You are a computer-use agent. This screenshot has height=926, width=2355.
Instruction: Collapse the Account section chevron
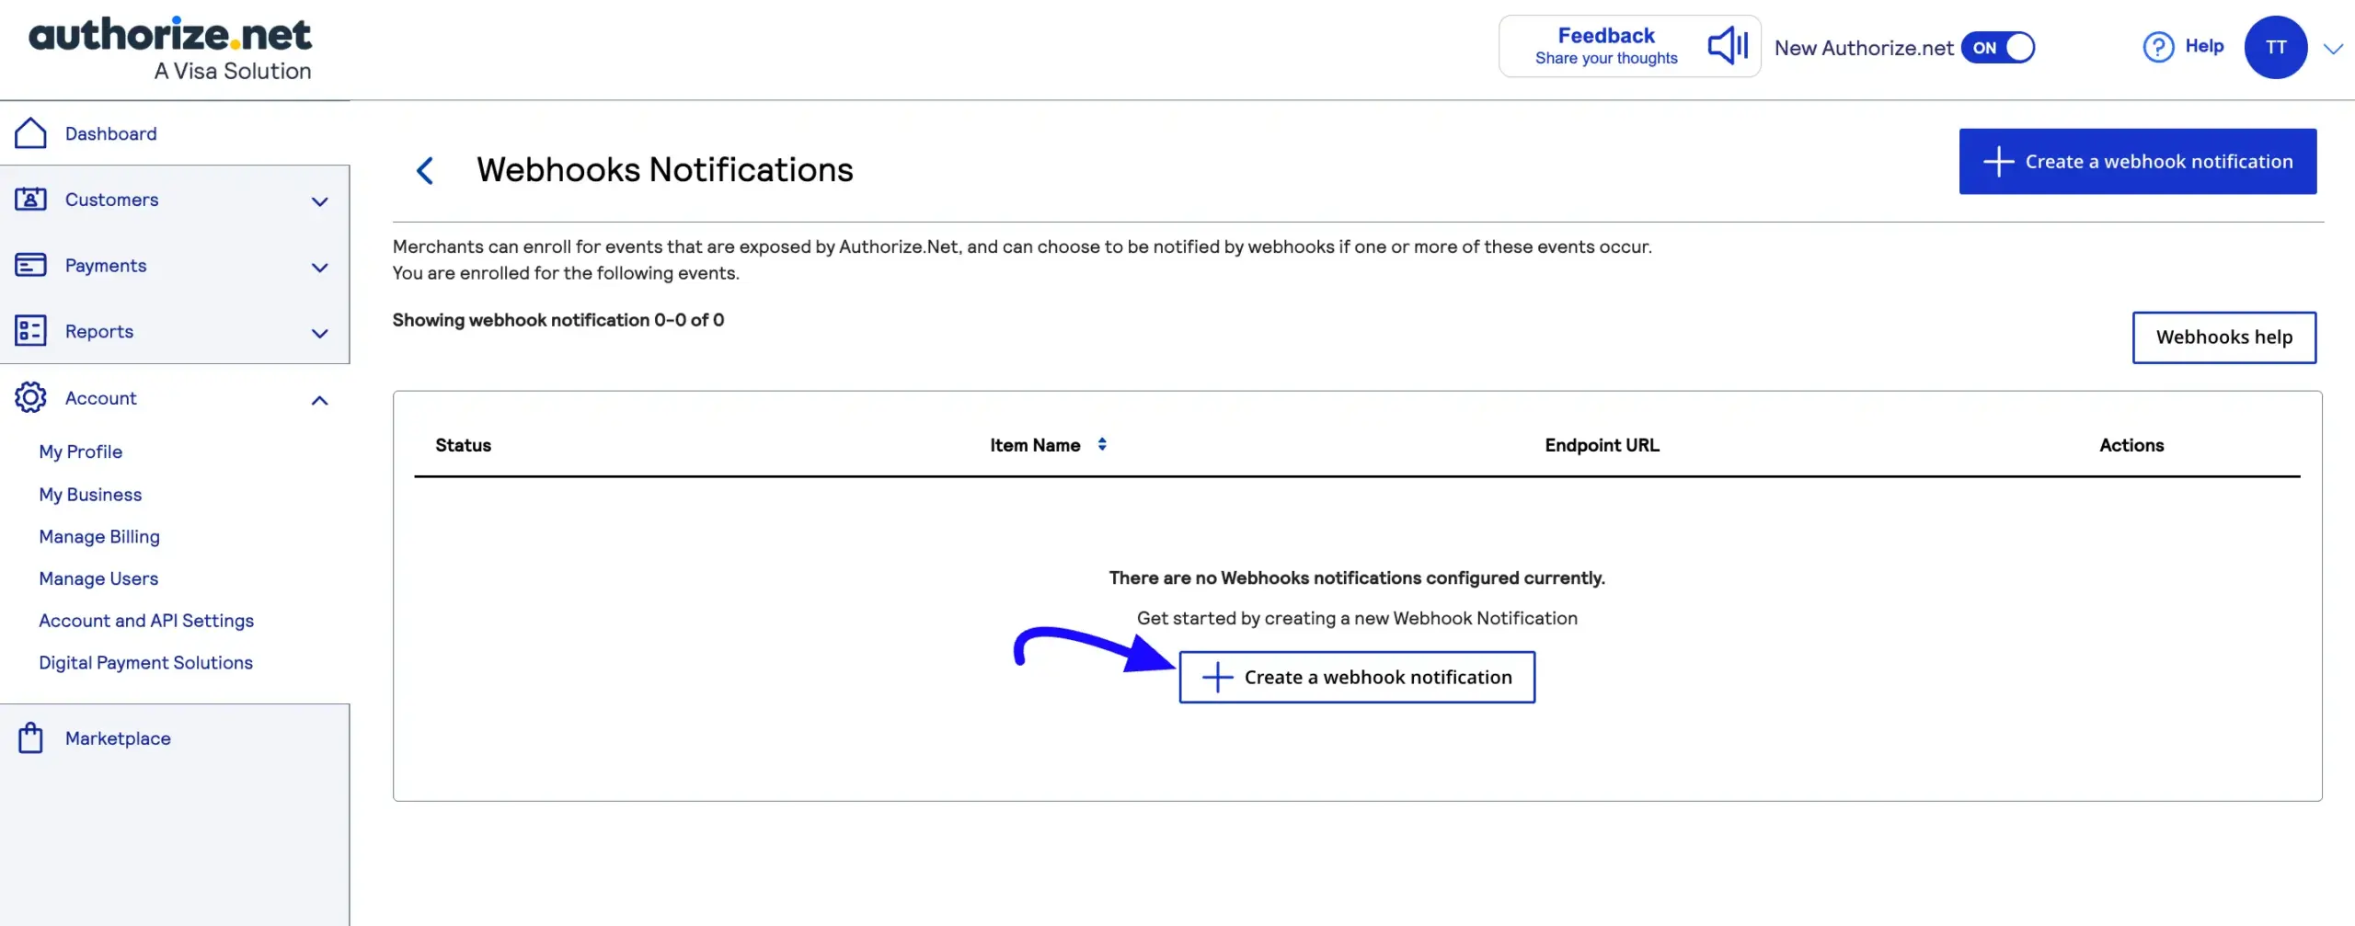319,399
